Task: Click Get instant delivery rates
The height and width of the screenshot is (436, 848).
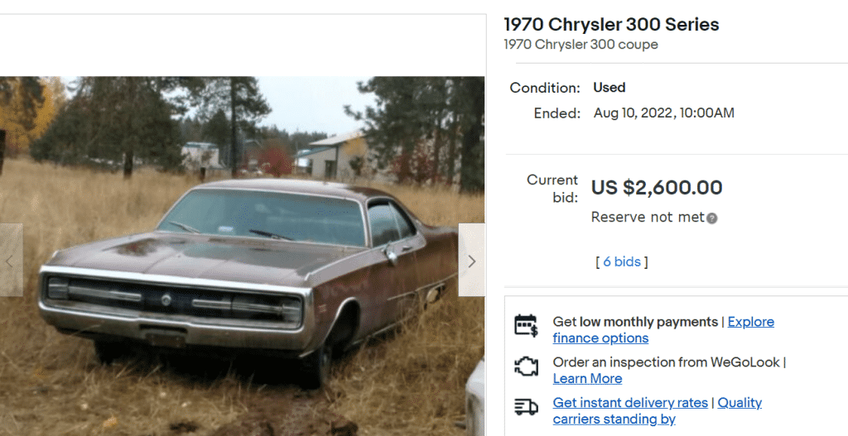Action: (630, 403)
